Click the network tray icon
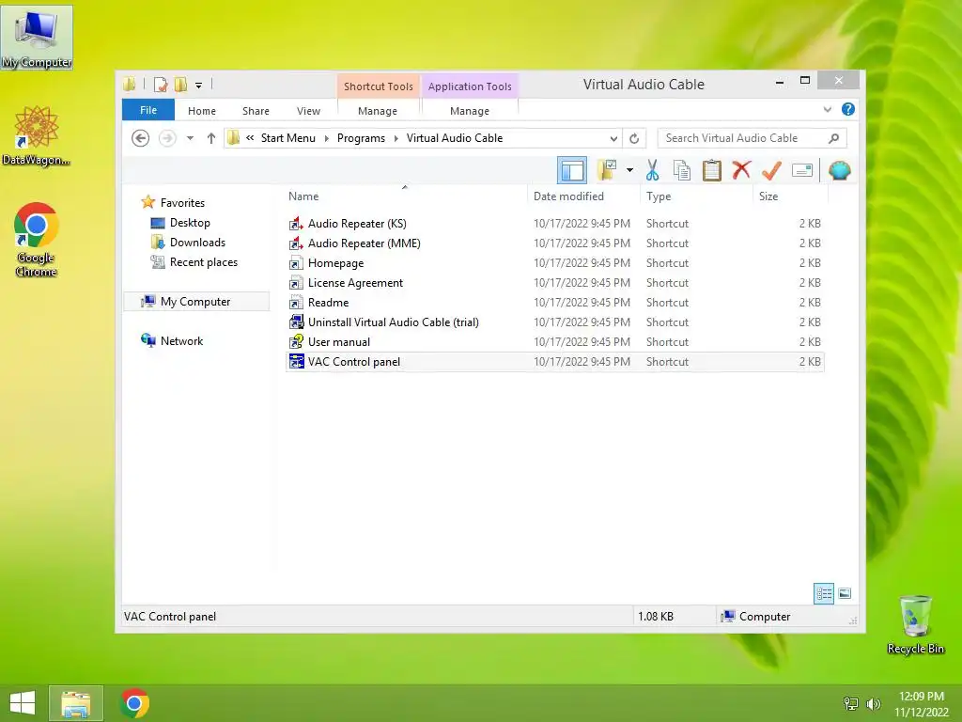 pyautogui.click(x=851, y=704)
